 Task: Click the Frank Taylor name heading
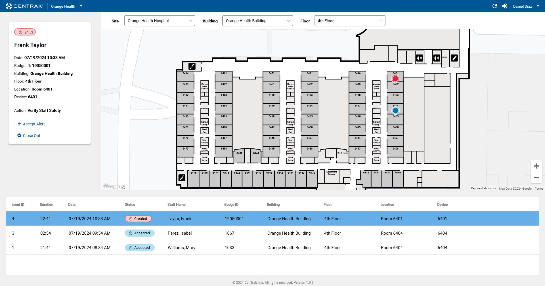(30, 45)
